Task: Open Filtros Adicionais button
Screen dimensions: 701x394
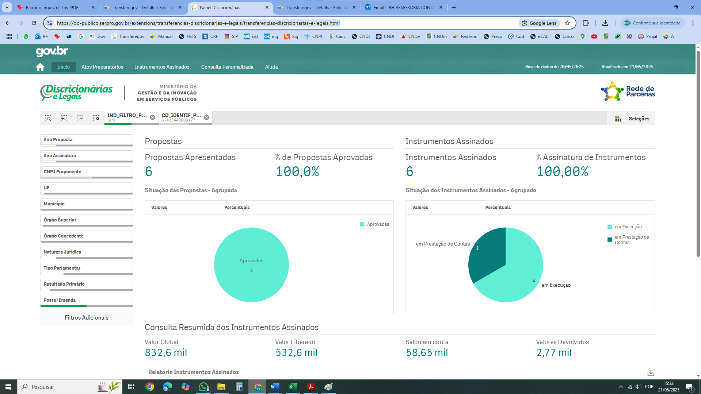Action: 87,318
